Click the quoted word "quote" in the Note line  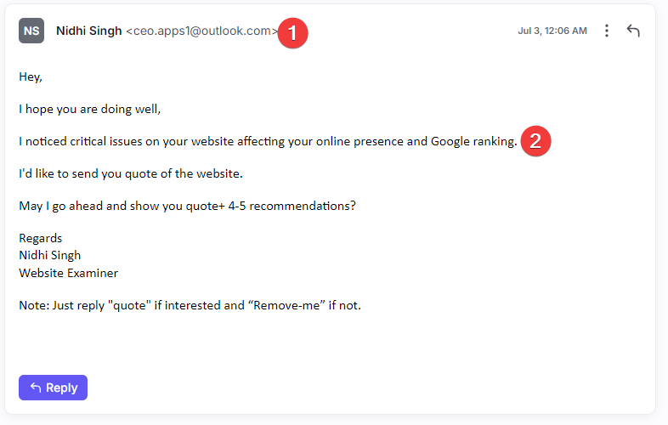point(129,305)
